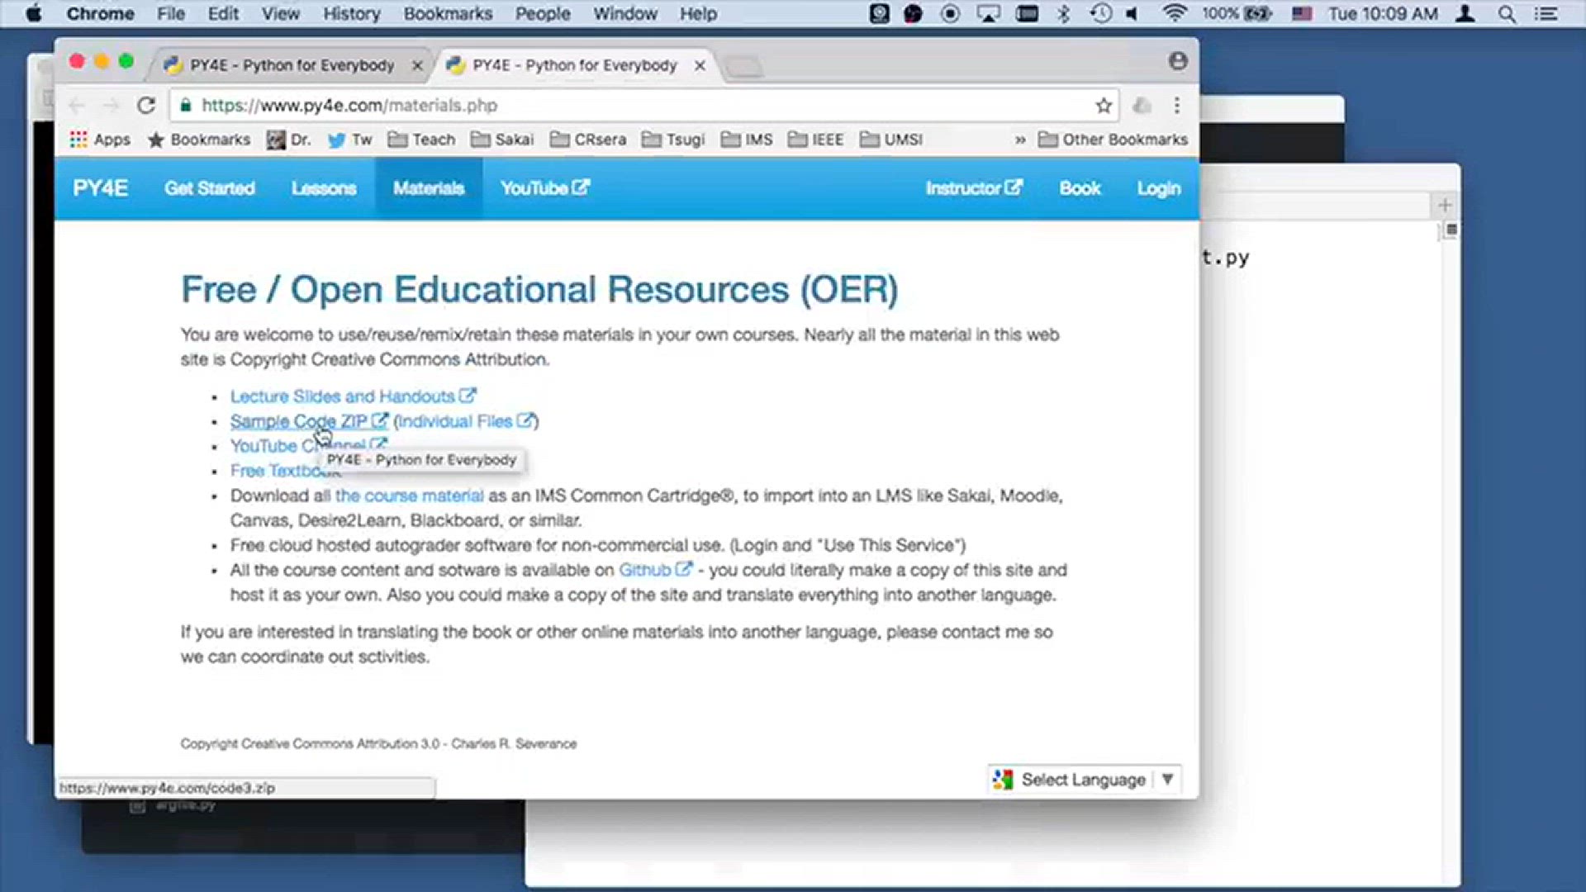
Task: Open Chrome three-dot menu
Action: pos(1177,106)
